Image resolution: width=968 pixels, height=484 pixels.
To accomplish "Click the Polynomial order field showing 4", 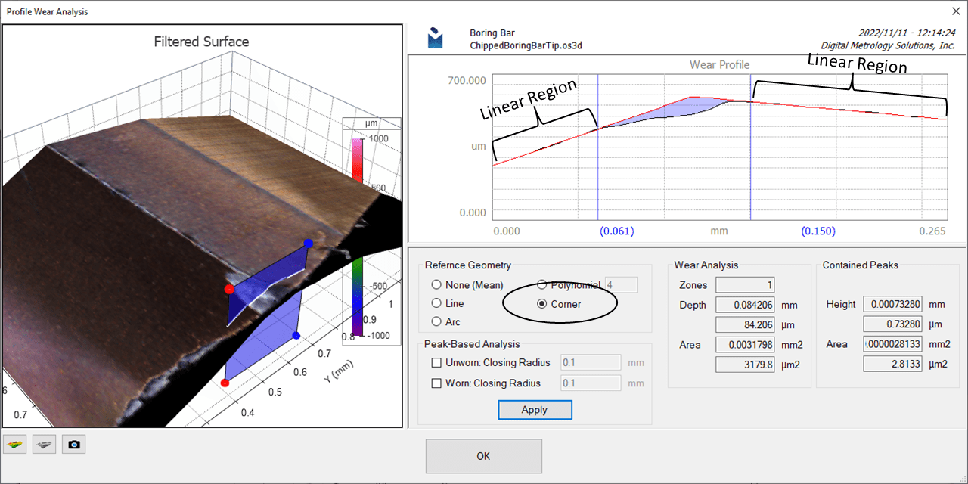I will pyautogui.click(x=620, y=284).
